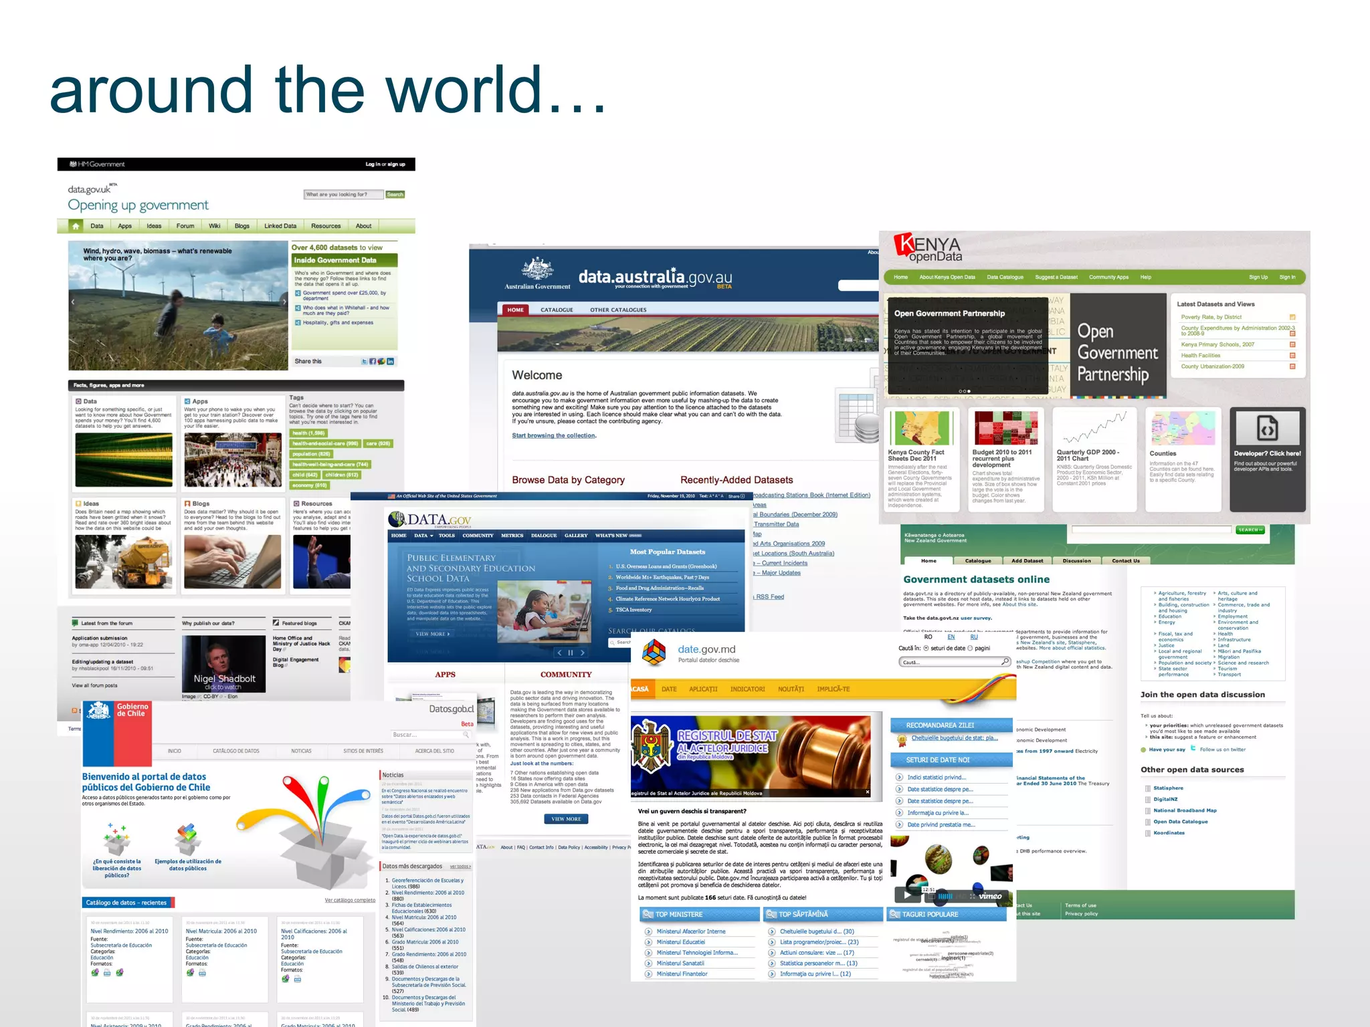
Task: Expand 'Ministerul Afacerilor Interne' arrow item
Action: (x=648, y=931)
